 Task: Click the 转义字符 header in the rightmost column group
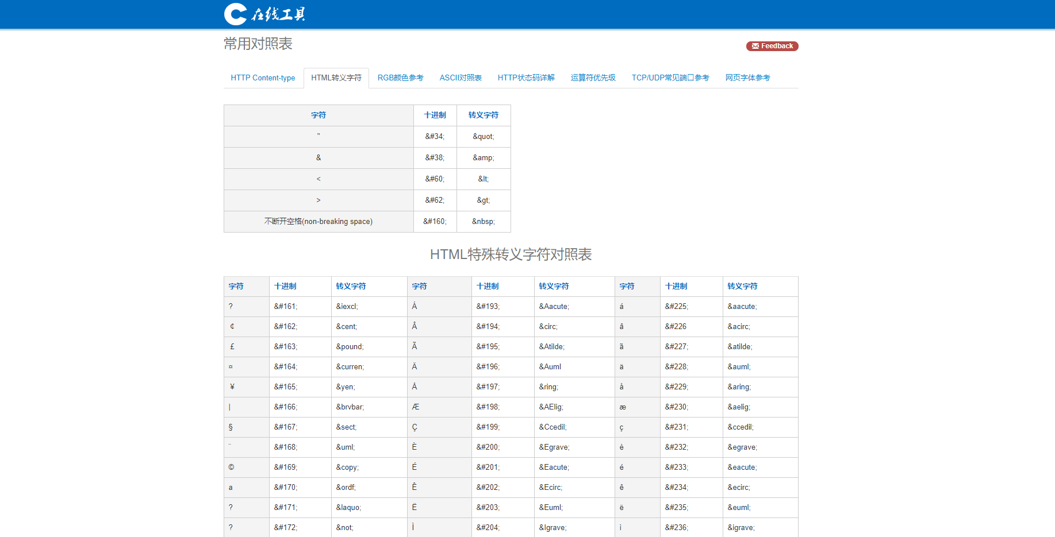coord(742,286)
